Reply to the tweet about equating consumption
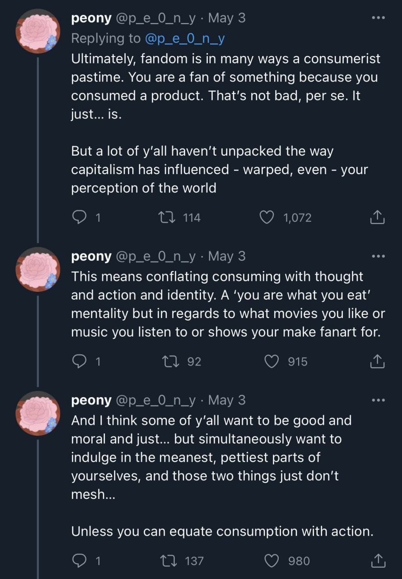This screenshot has height=579, width=402. click(x=79, y=561)
